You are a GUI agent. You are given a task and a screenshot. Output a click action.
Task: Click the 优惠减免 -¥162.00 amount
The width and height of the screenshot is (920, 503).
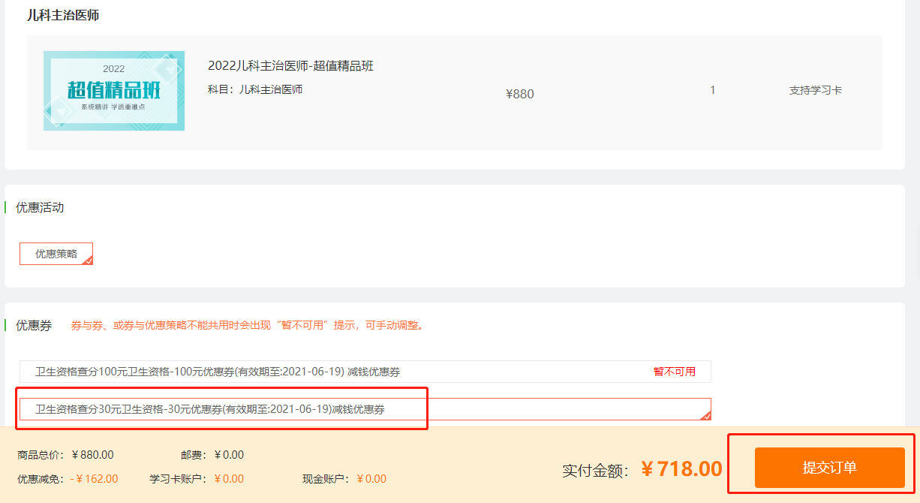pyautogui.click(x=94, y=479)
